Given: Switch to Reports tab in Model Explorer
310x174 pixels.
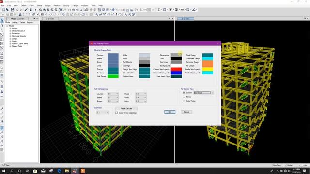Looking at the screenshot, I should (x=30, y=23).
